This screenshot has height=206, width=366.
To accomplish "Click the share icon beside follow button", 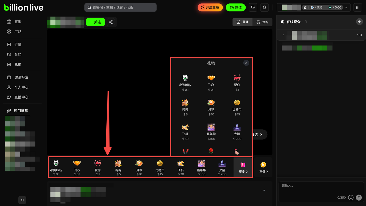I will (x=111, y=22).
